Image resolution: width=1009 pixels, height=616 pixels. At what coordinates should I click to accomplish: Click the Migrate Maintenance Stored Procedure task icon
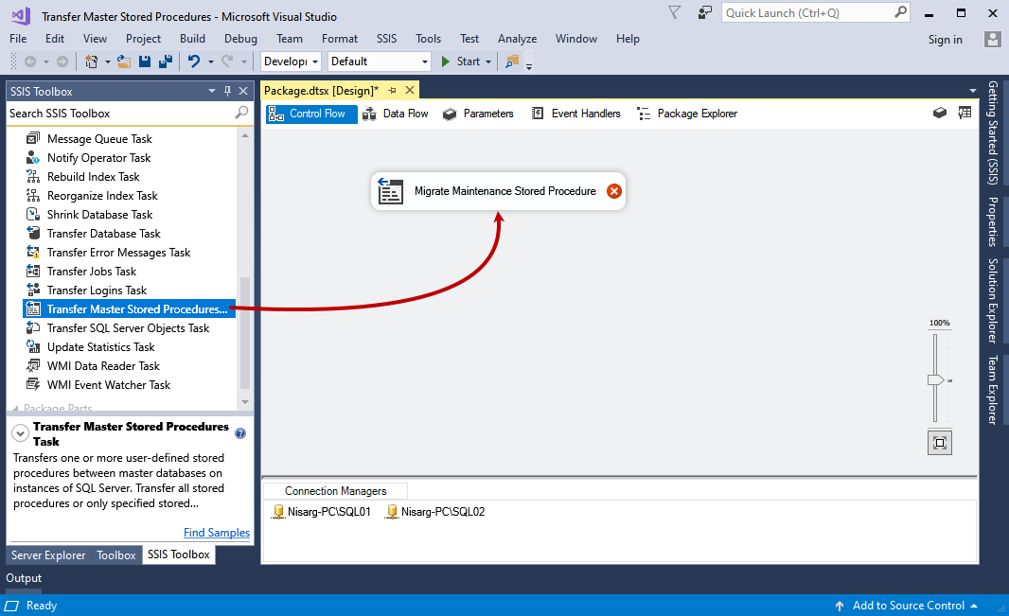point(390,191)
